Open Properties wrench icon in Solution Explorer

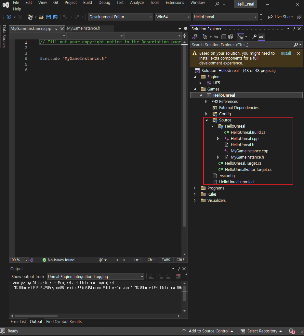[x=254, y=37]
